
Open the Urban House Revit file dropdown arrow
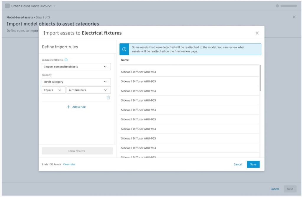(x=55, y=6)
